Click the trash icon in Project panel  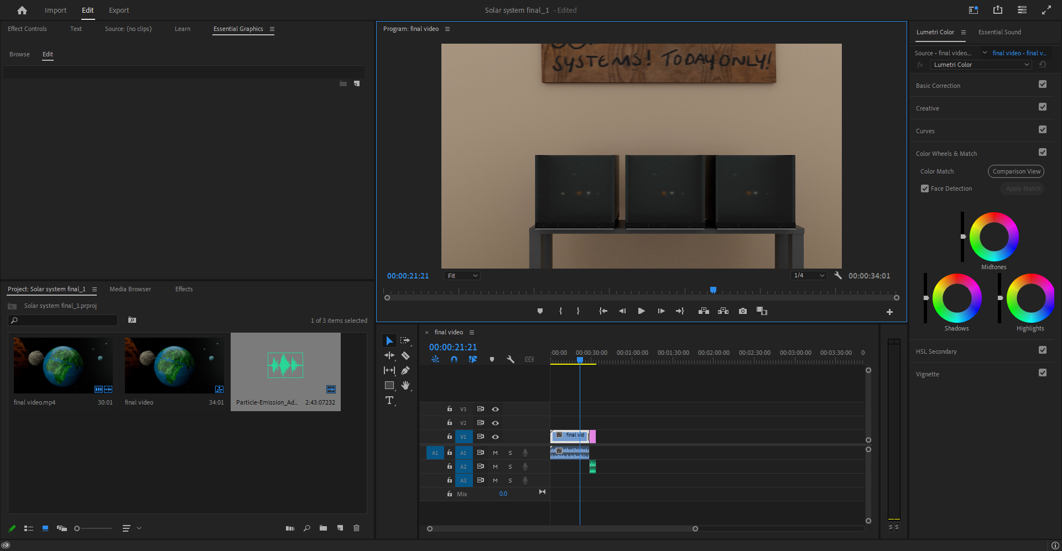356,528
